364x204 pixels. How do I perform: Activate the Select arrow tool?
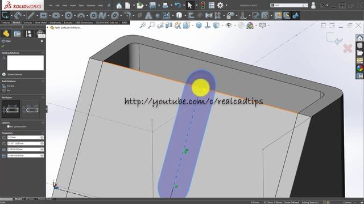point(190,5)
